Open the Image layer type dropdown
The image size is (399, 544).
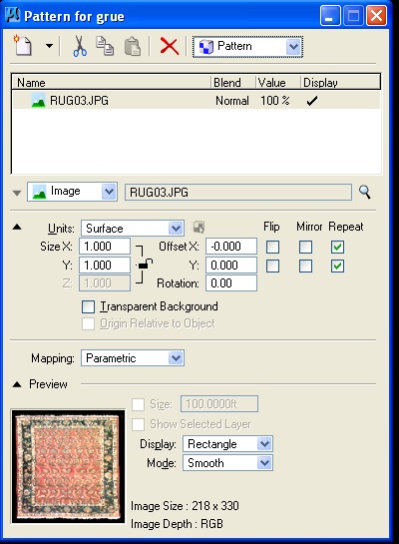[x=72, y=192]
